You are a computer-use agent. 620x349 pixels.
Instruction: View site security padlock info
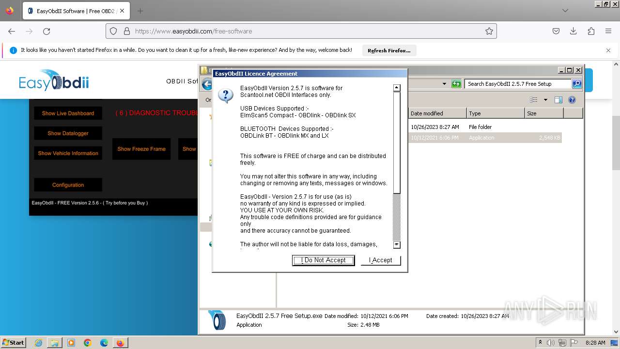point(127,31)
